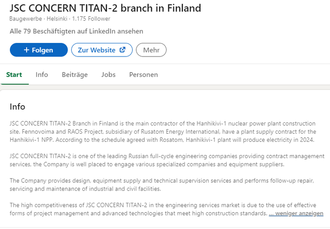
Task: Click the paragraph about design and equipment supply
Action: [x=163, y=184]
